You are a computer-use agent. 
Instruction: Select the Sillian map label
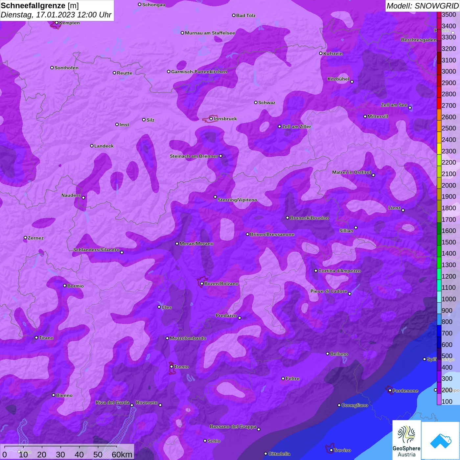tap(346, 231)
